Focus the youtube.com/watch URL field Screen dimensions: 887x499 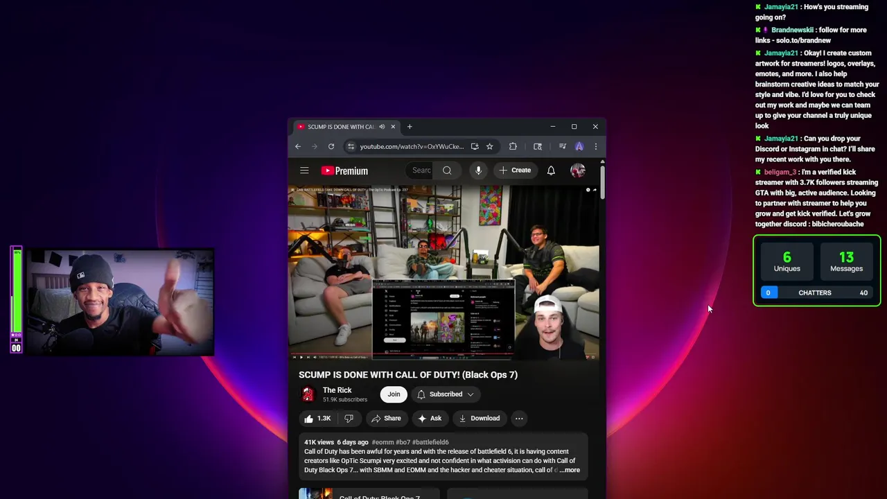412,146
